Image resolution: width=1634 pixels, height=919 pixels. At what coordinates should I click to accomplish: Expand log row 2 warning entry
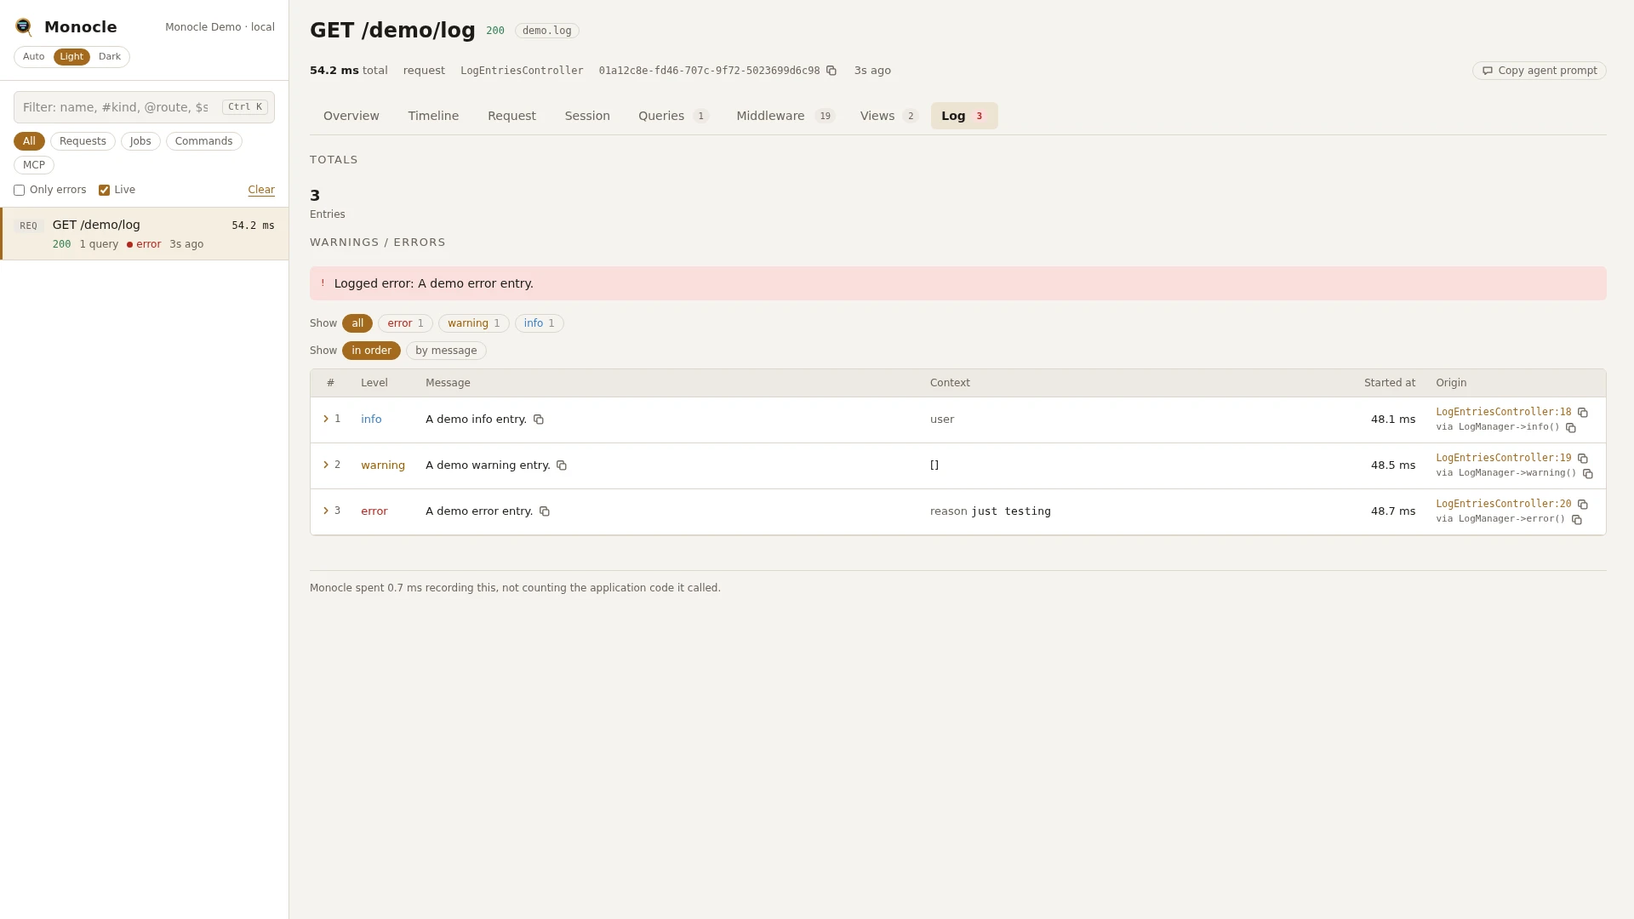pos(326,465)
